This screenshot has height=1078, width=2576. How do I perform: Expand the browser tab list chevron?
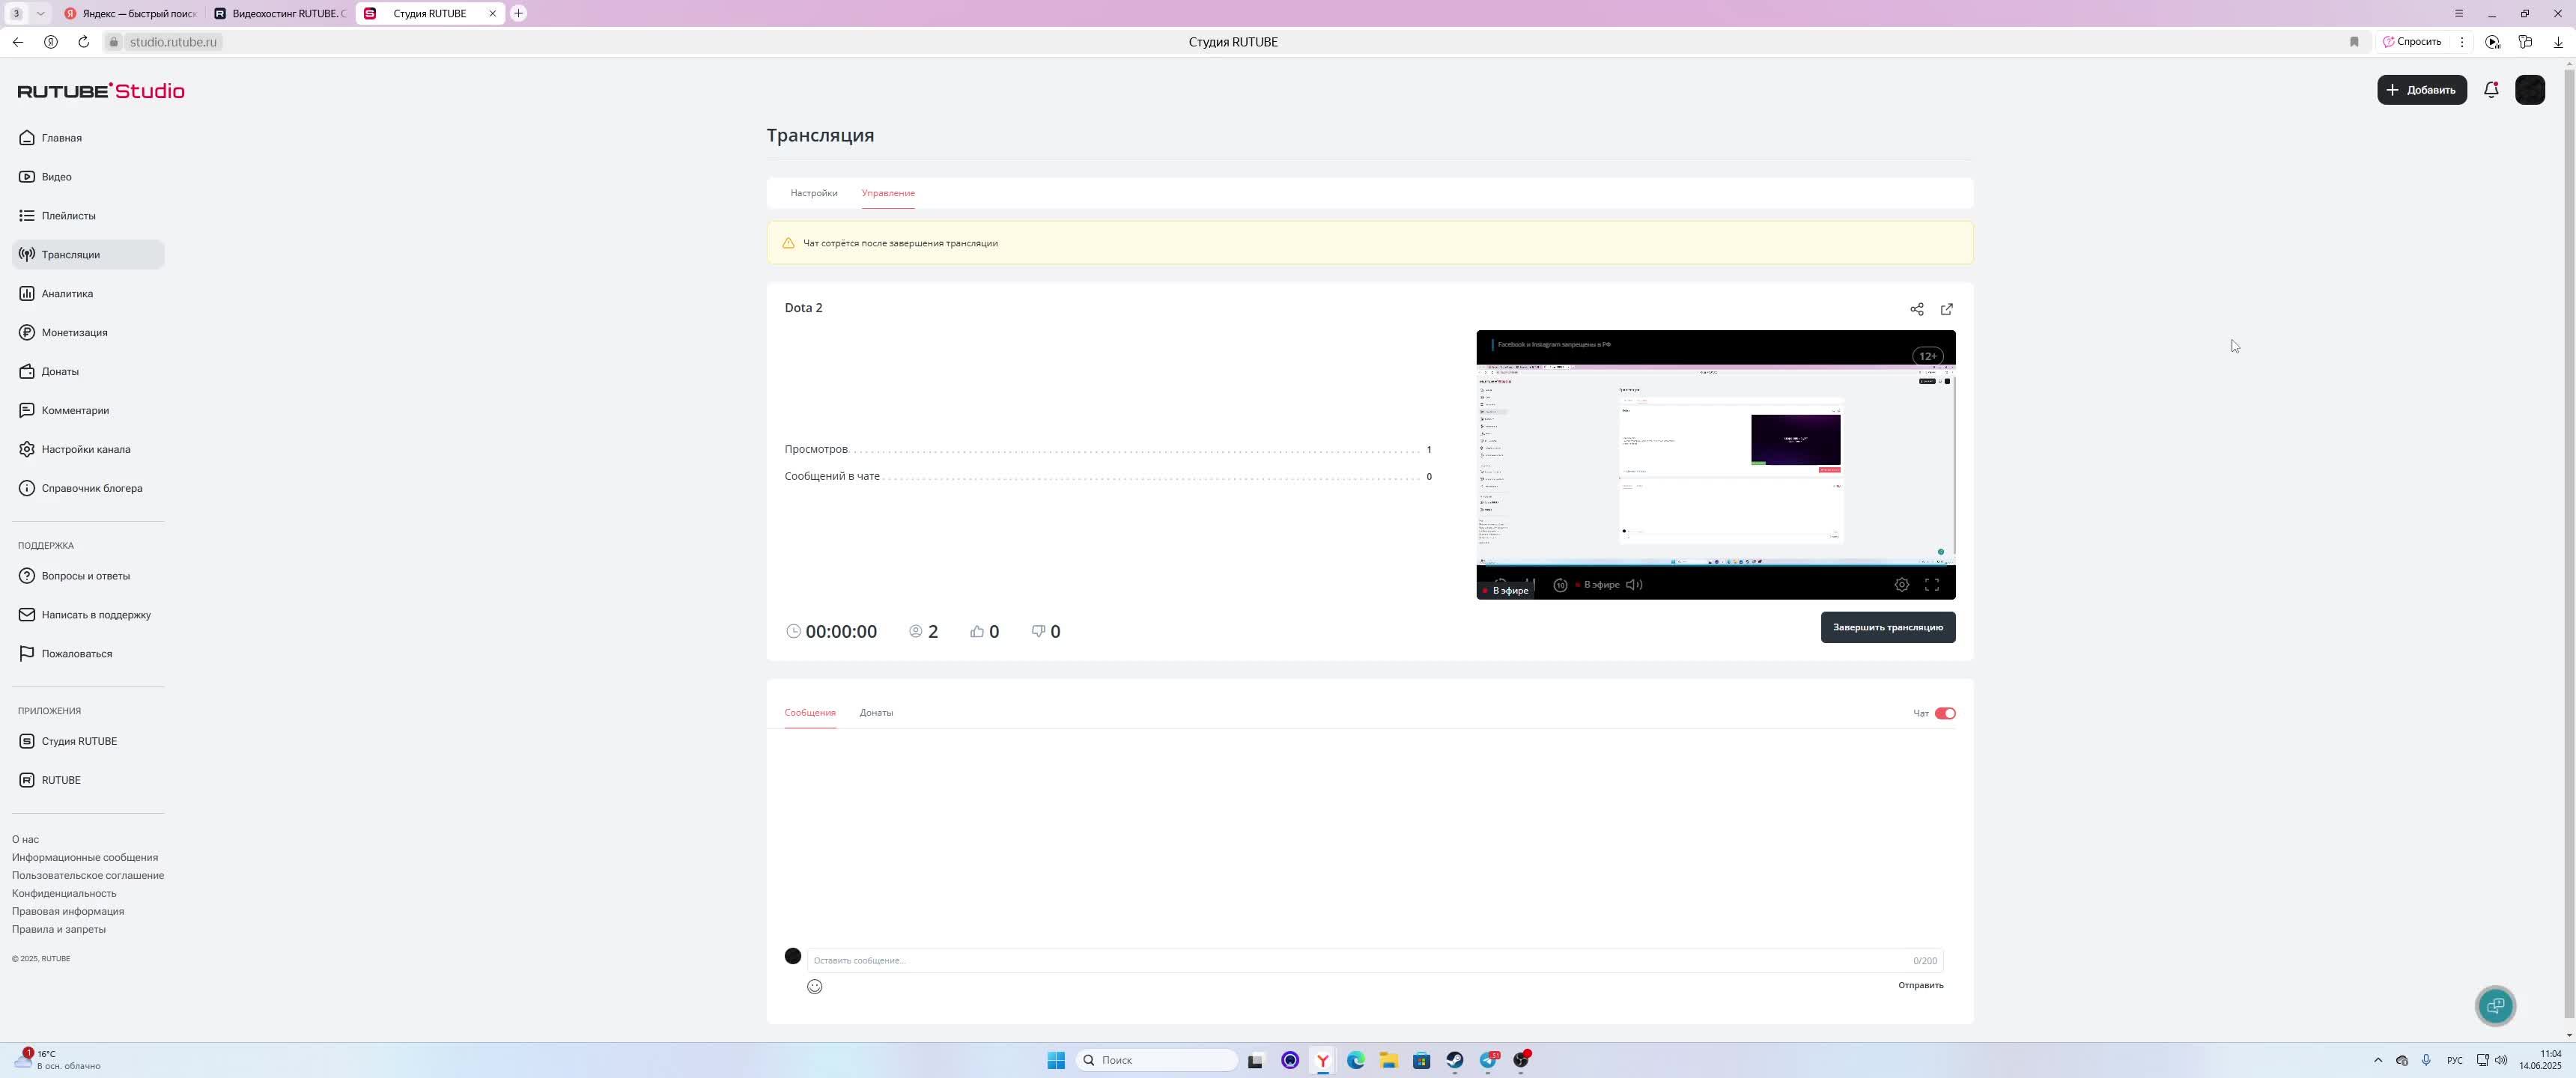[x=40, y=14]
